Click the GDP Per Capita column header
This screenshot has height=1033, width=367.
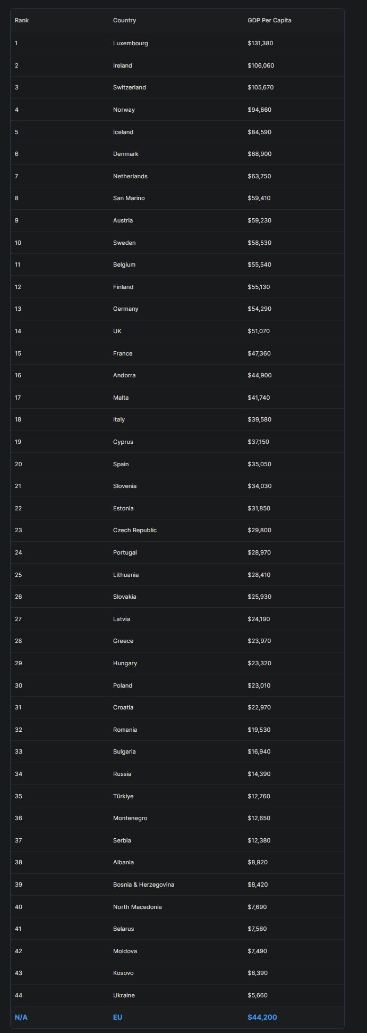click(x=269, y=20)
